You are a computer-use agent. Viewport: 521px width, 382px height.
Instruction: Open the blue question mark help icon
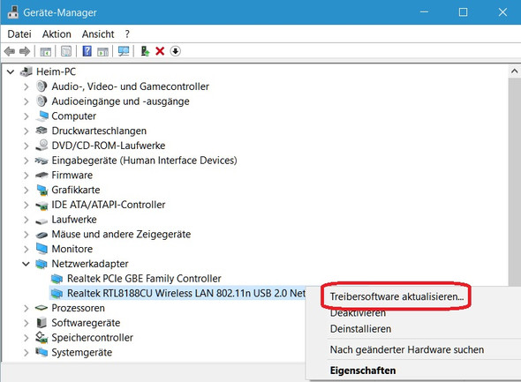[x=87, y=51]
